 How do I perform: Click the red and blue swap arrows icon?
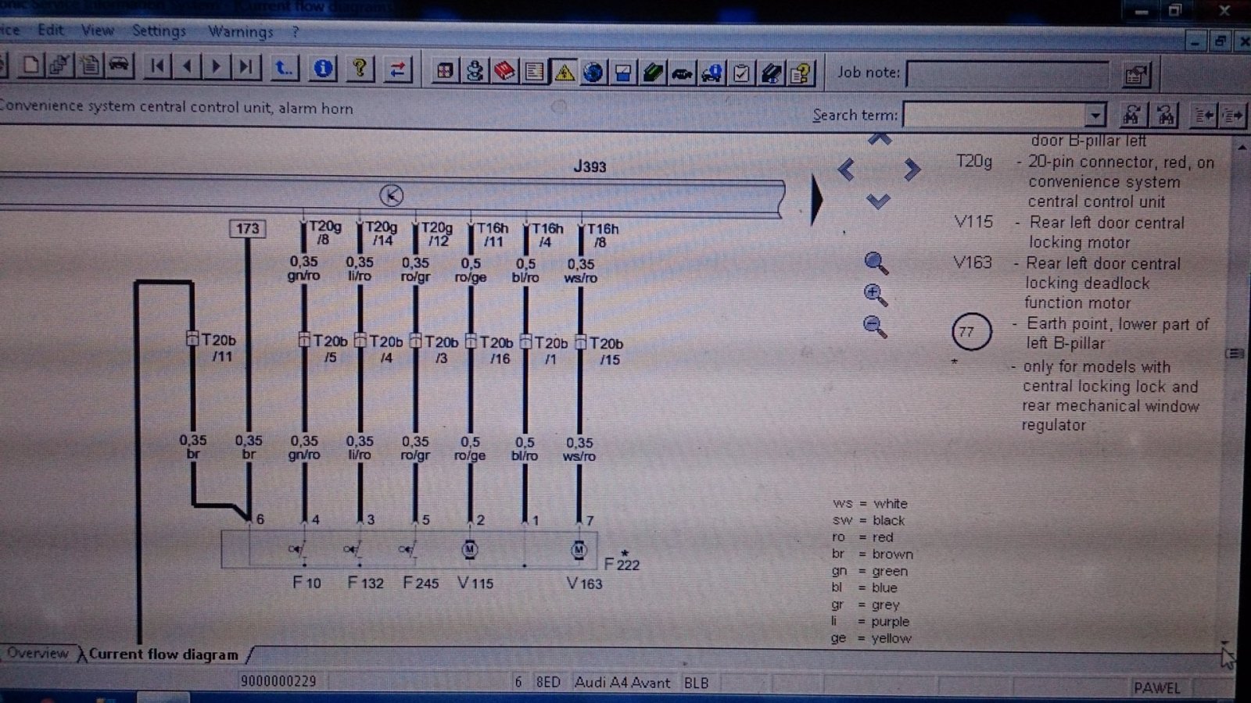[397, 70]
